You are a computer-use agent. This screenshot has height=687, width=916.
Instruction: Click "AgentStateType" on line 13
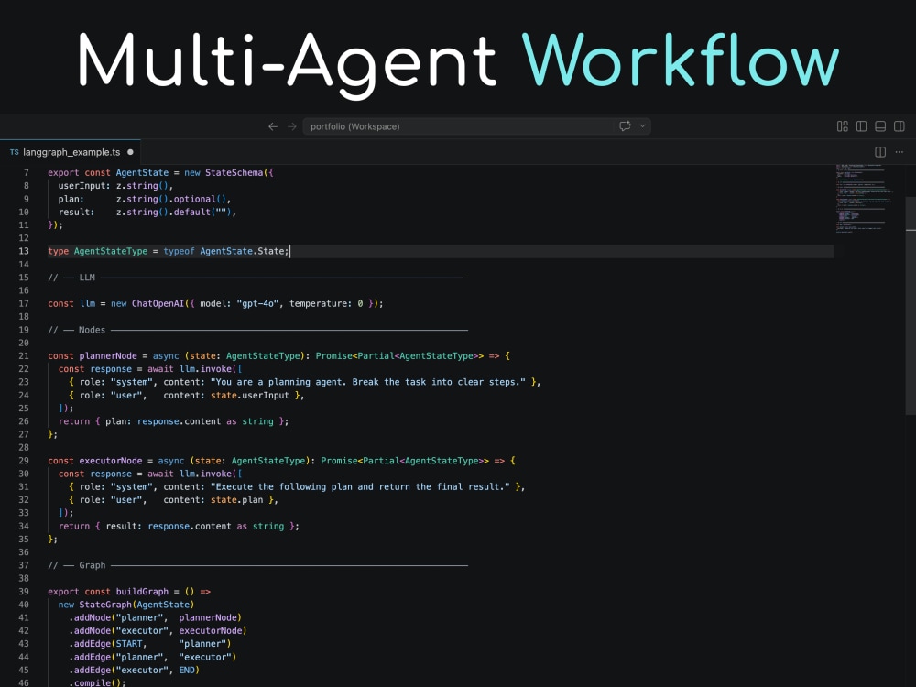click(111, 251)
